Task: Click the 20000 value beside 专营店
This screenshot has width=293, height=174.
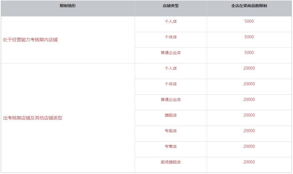Action: coord(249,146)
